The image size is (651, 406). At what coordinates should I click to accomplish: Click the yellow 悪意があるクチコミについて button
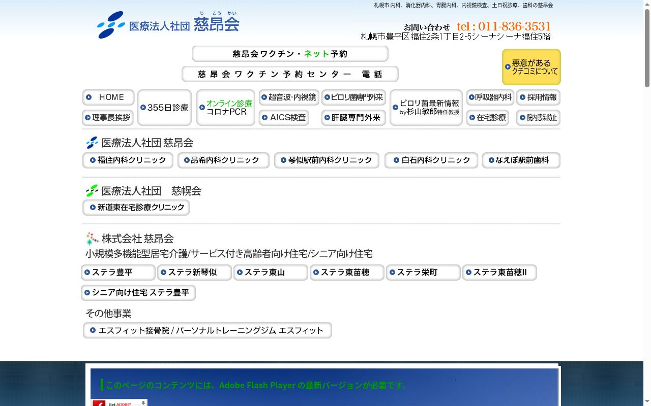531,67
